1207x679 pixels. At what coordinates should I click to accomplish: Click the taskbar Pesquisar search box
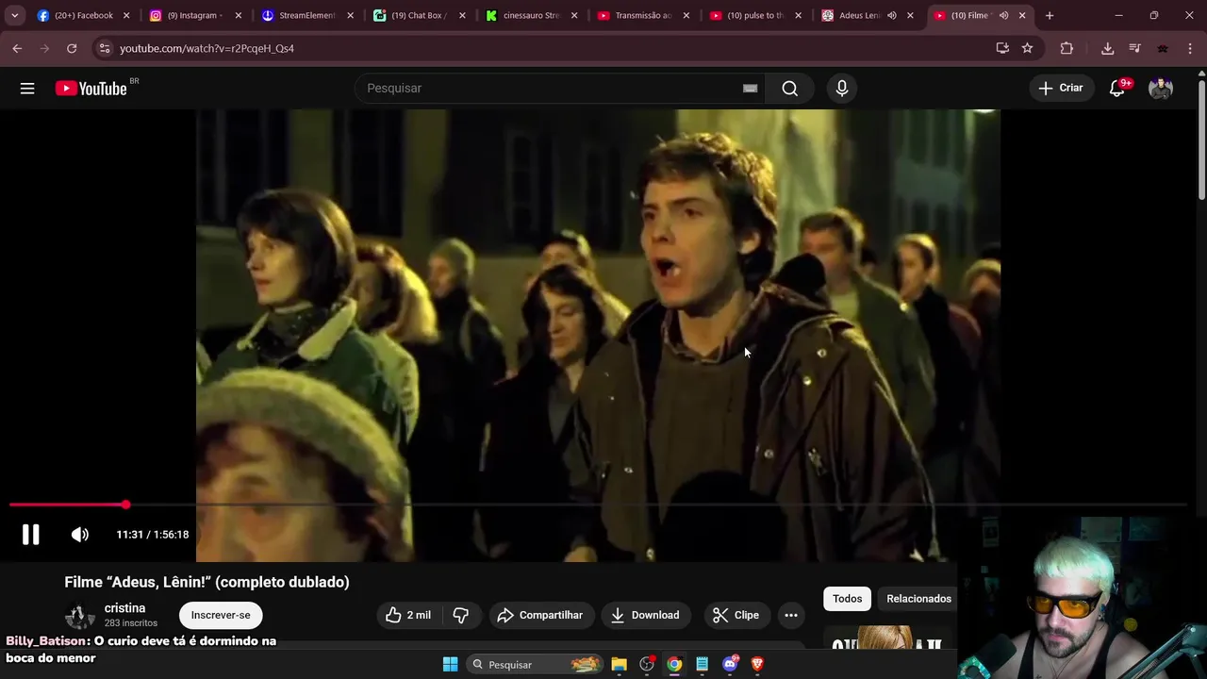535,665
